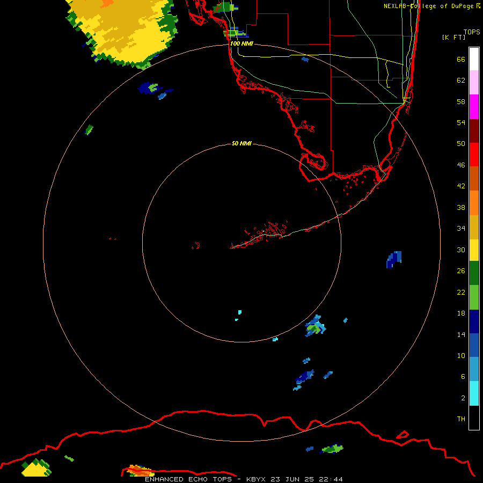This screenshot has width=483, height=483.
Task: Click the "26" legend value
Action: pos(461,271)
